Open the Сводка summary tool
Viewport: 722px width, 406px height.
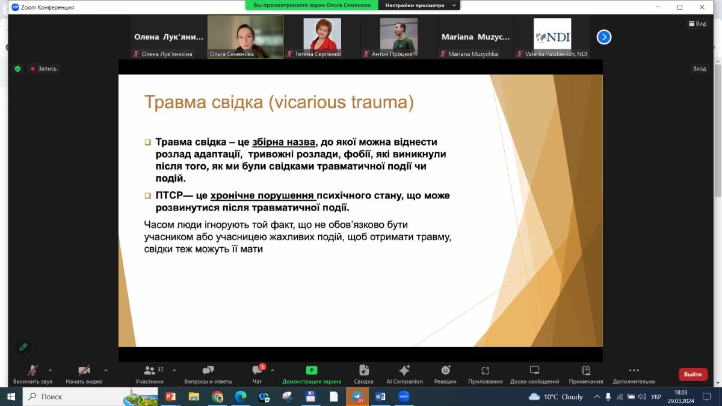(363, 374)
